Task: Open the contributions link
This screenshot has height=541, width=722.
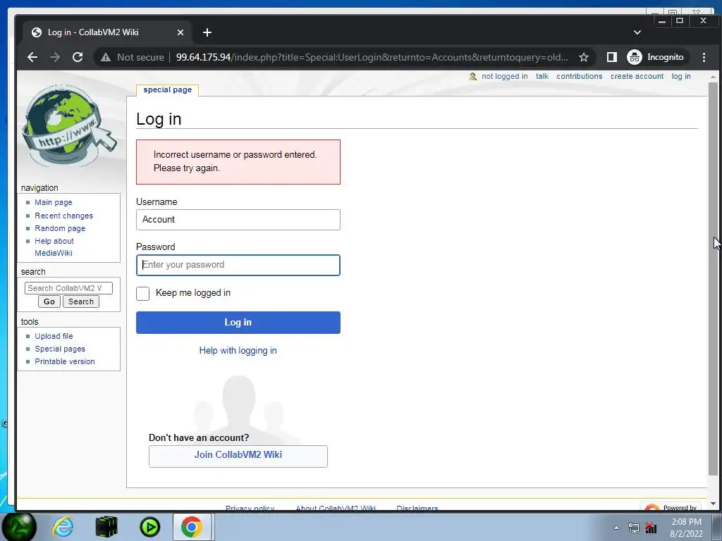Action: click(x=580, y=76)
